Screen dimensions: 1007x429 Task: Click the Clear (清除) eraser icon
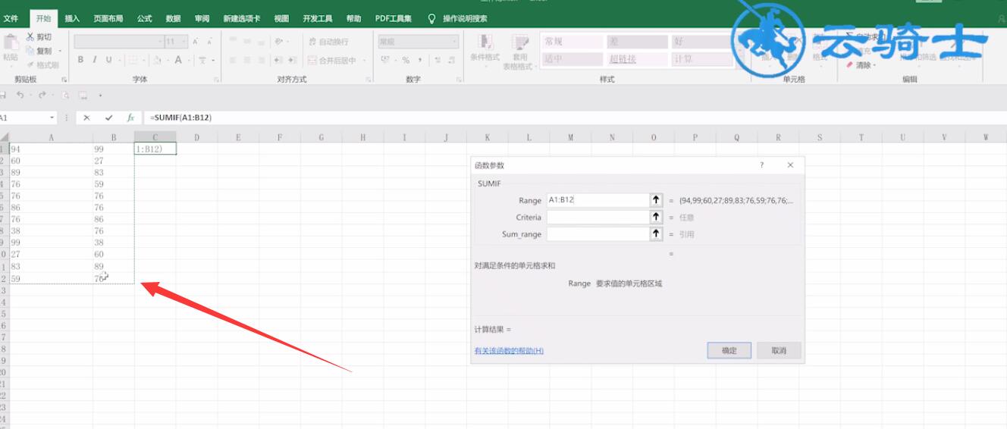pyautogui.click(x=850, y=65)
